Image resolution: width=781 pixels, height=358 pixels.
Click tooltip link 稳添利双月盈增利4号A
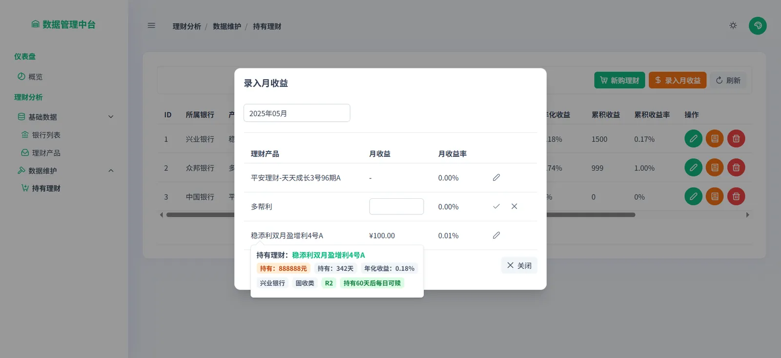pyautogui.click(x=329, y=255)
